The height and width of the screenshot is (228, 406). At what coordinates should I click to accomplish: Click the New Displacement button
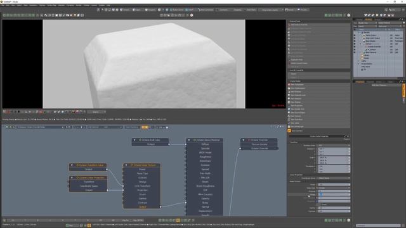pyautogui.click(x=319, y=88)
